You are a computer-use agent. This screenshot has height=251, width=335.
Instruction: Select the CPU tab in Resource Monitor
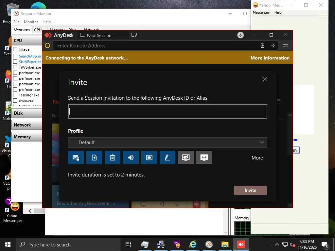click(x=38, y=30)
